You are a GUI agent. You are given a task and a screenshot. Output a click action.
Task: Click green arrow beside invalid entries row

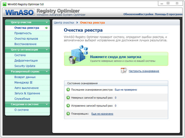click(68, 98)
